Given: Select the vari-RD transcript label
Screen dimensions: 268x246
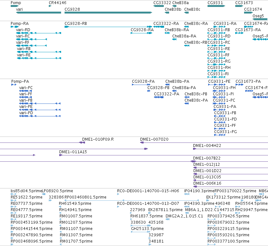Looking at the screenshot, I should point(23,30).
